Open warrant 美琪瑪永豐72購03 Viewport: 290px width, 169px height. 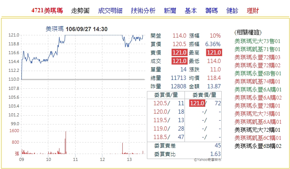(257, 57)
